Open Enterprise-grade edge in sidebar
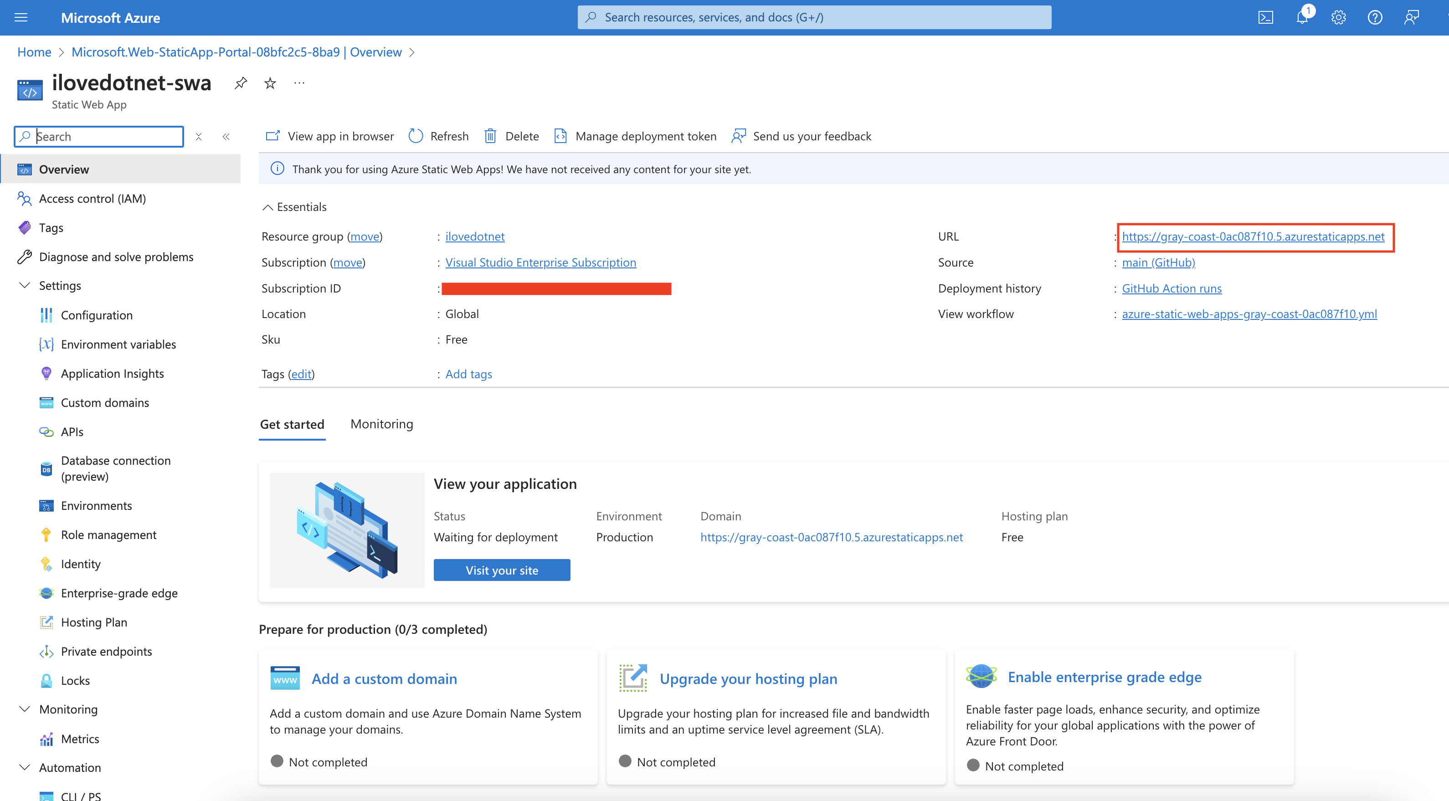Screen dimensions: 1449x801 point(118,593)
